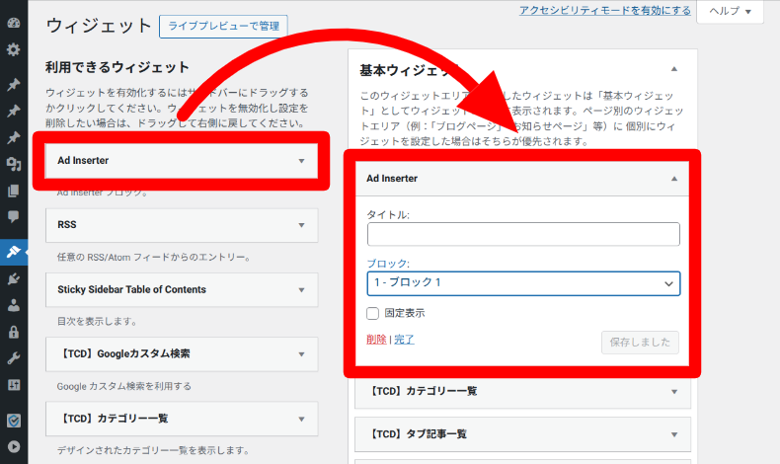Screen dimensions: 780x464
Task: Open the Tools wrench icon
Action: coord(14,358)
